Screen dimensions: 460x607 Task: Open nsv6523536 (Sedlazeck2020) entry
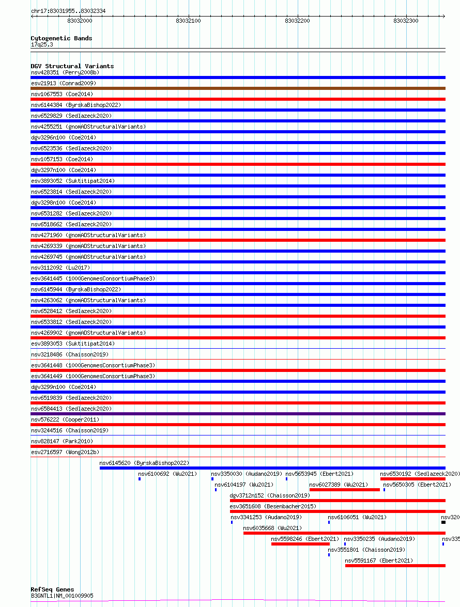click(x=71, y=148)
